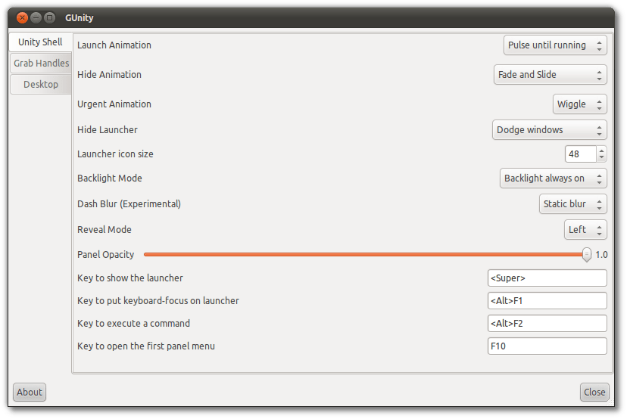Open the Hide Launcher 'Dodge windows' dropdown
Viewport: 627px width, 419px height.
[x=550, y=130]
